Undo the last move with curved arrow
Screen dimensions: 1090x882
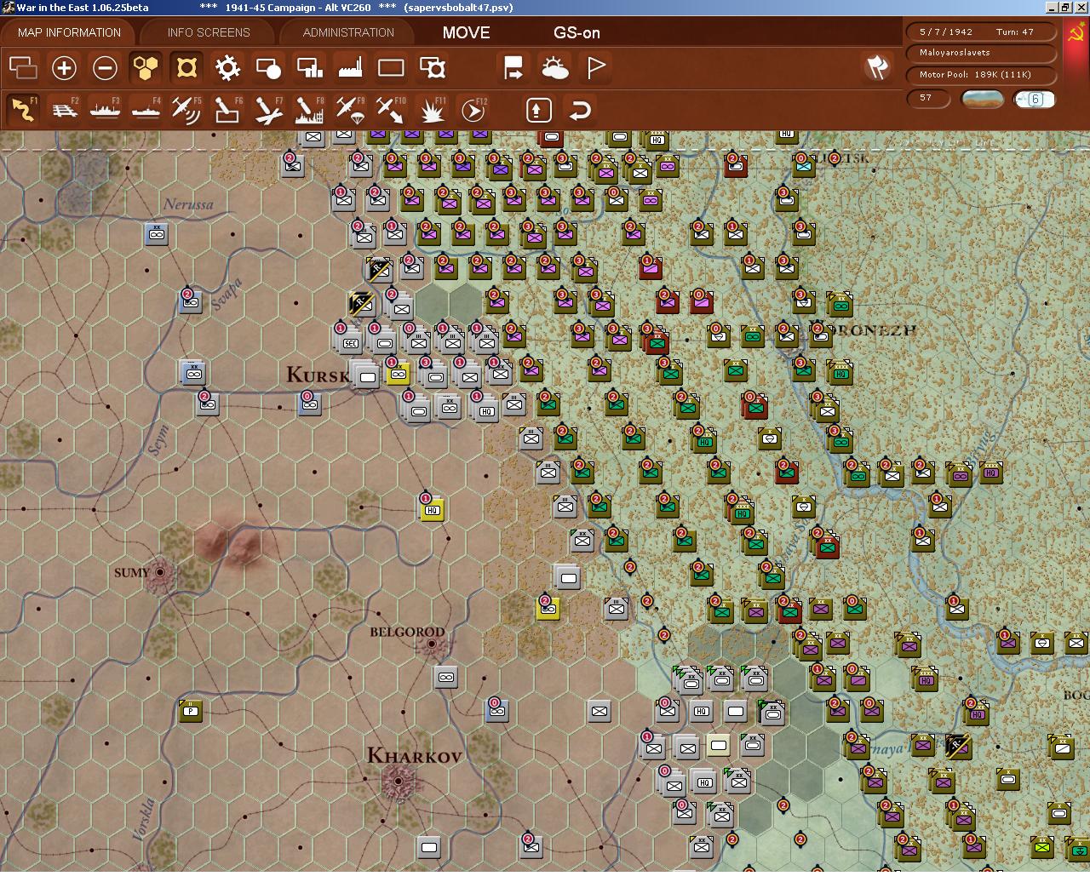click(580, 110)
